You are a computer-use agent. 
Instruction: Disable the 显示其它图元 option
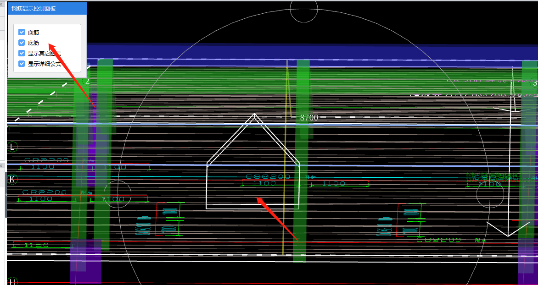(x=22, y=54)
